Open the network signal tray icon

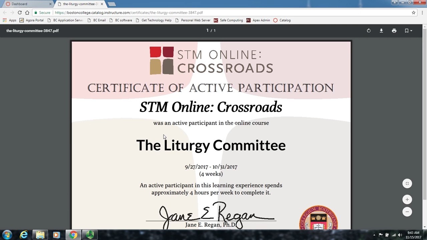pos(394,235)
